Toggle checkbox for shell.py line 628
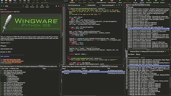Viewport: 171px width, 96px height. (x=128, y=94)
